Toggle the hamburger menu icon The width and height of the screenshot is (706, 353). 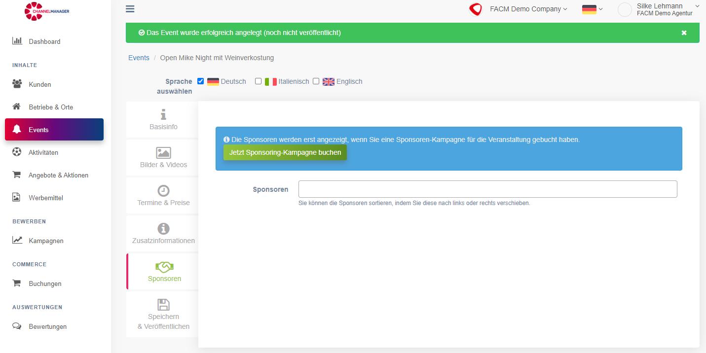click(x=130, y=9)
